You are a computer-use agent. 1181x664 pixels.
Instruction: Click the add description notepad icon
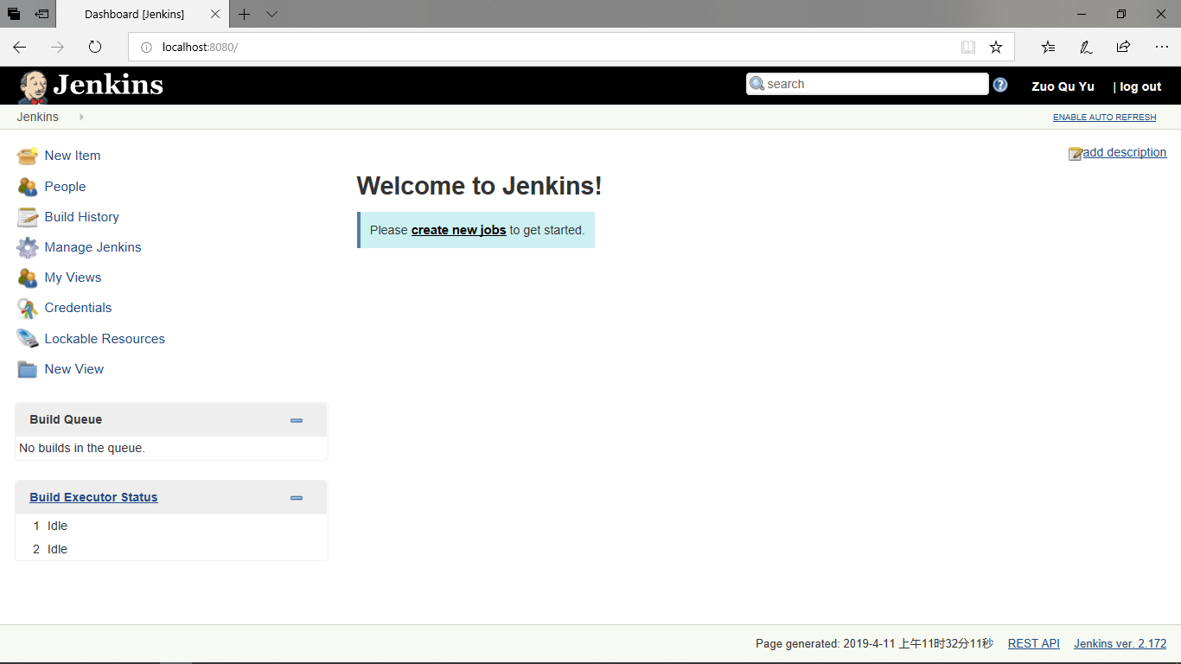pos(1076,153)
